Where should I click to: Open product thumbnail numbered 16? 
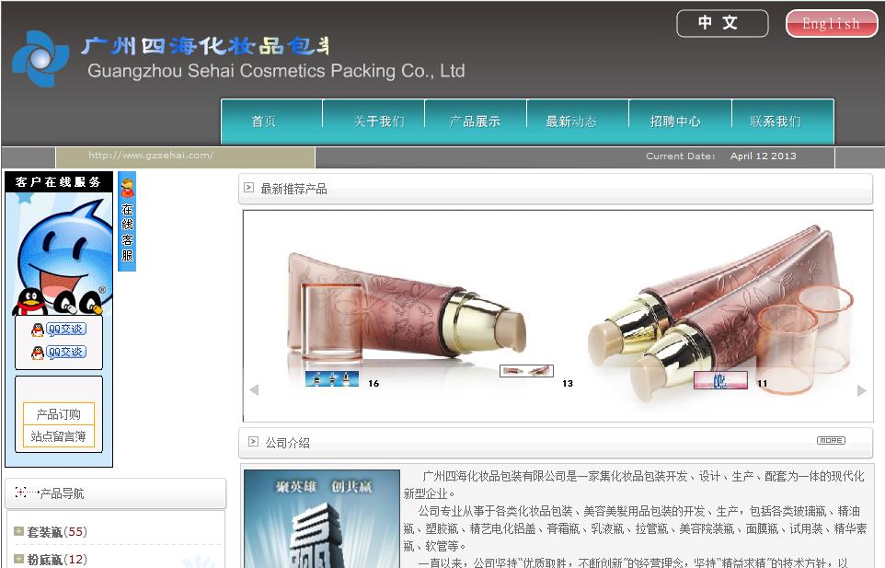[334, 377]
